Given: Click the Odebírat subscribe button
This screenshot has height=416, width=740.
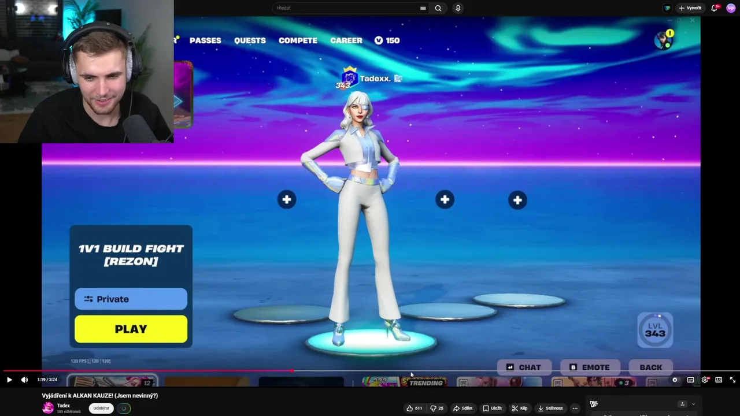Looking at the screenshot, I should [101, 408].
